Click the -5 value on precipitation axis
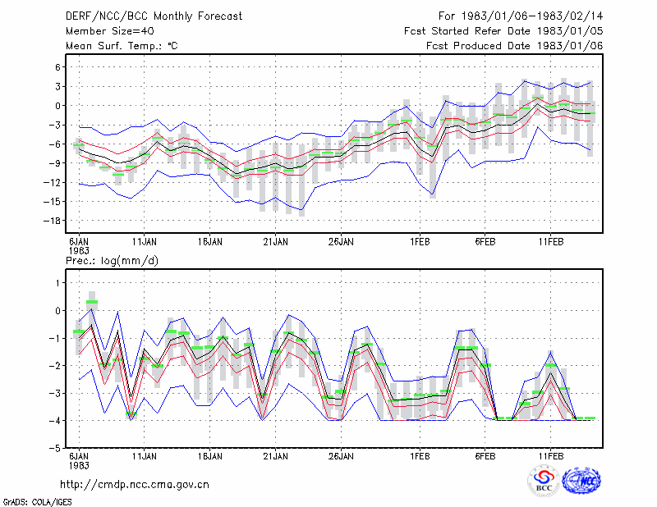Viewport: 657px width, 507px height. (55, 448)
